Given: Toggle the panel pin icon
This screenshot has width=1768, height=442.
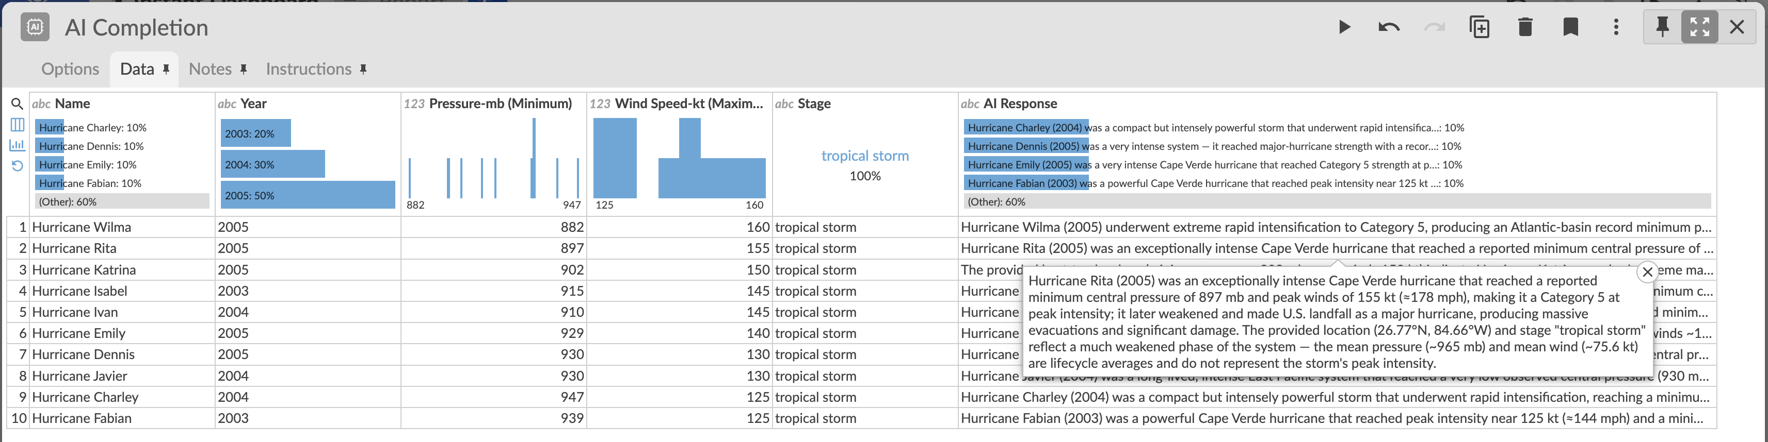Looking at the screenshot, I should point(1662,27).
